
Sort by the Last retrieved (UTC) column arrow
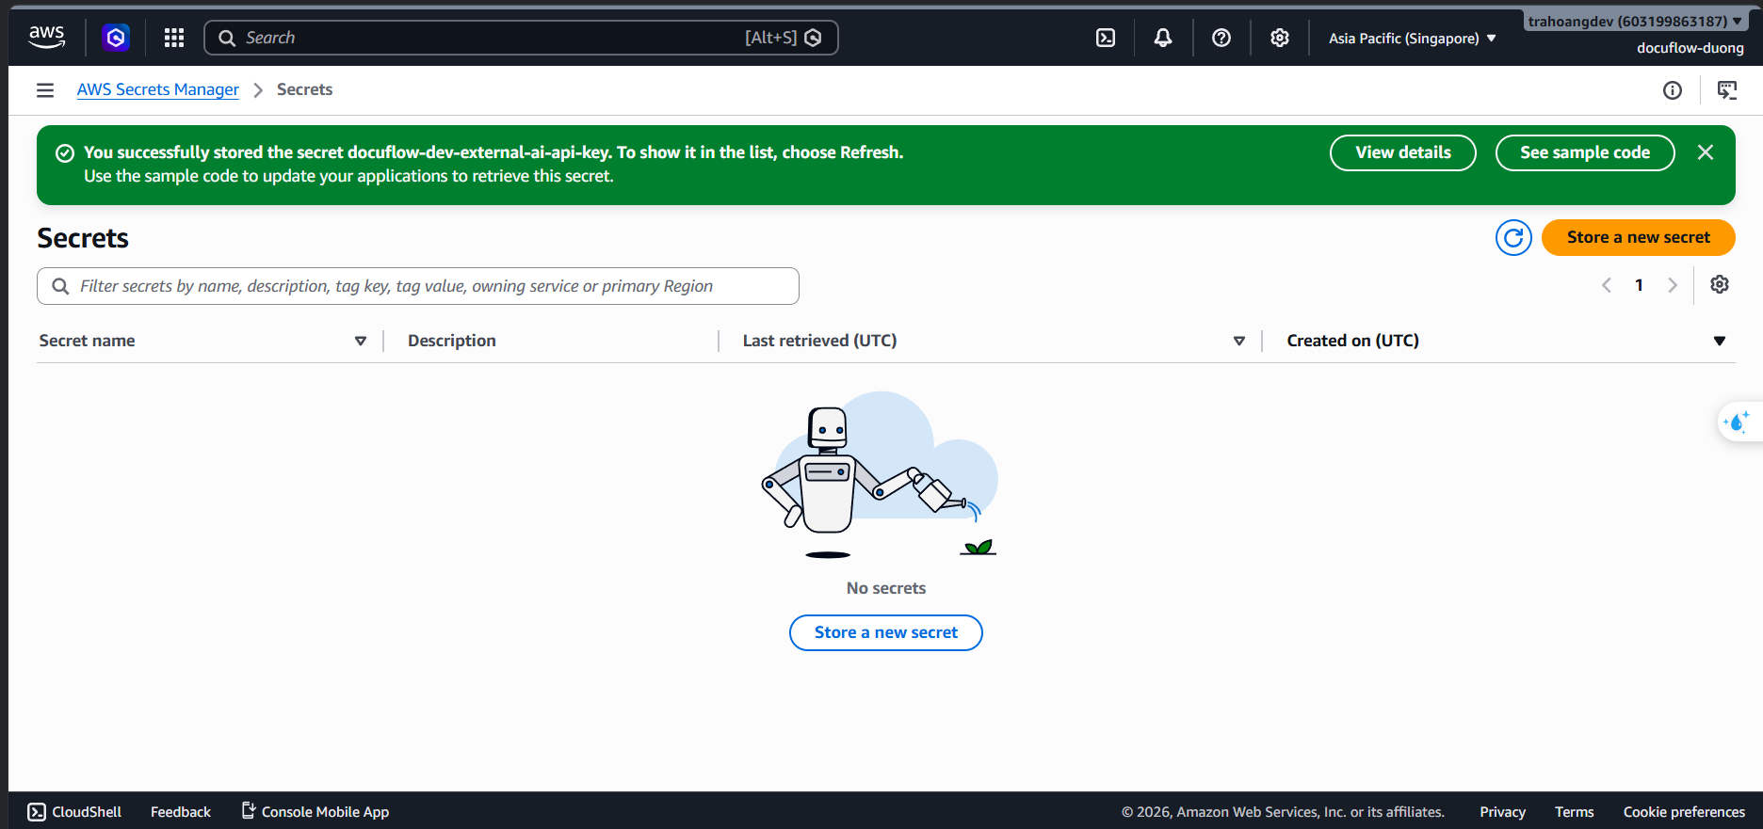1239,341
